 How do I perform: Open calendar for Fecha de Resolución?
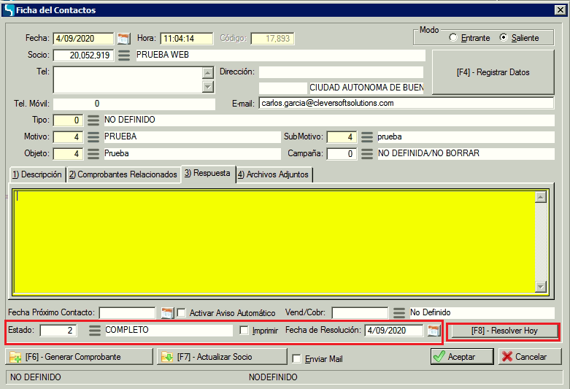coord(434,331)
